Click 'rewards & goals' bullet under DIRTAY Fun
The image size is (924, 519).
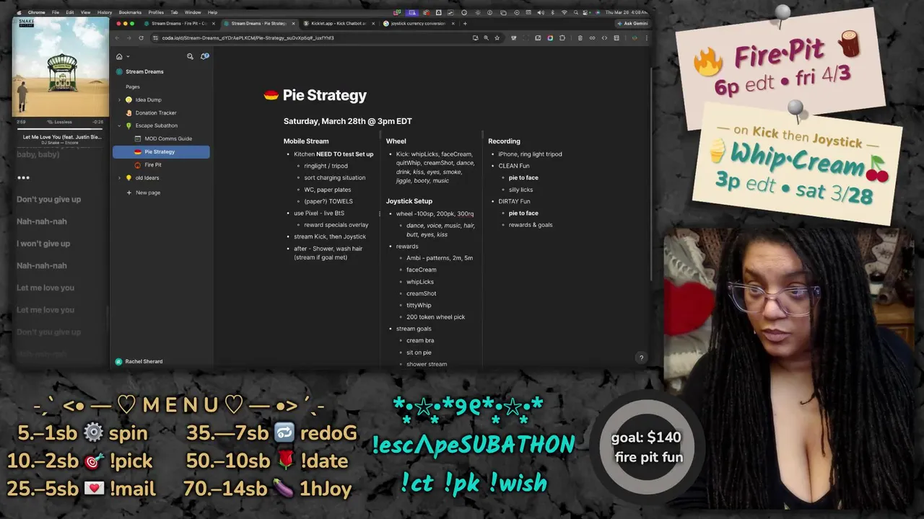(531, 225)
